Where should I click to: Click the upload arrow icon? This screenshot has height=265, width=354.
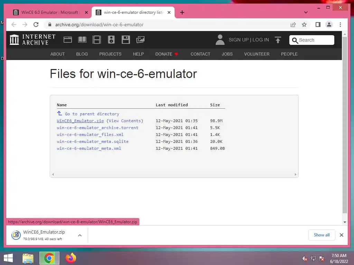[278, 40]
